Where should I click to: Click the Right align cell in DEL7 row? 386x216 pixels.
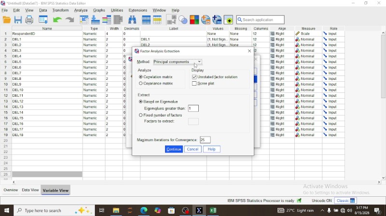click(282, 73)
